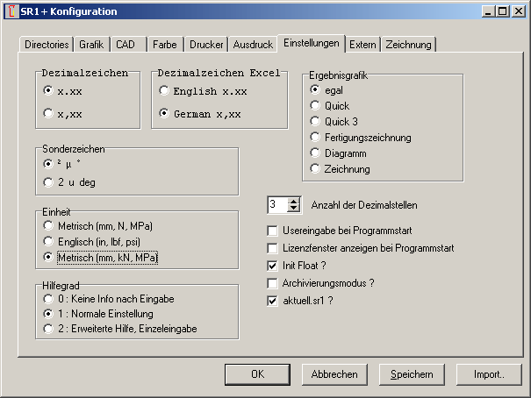Open the Grafik tab
Screen dimensions: 531x398
[91, 44]
